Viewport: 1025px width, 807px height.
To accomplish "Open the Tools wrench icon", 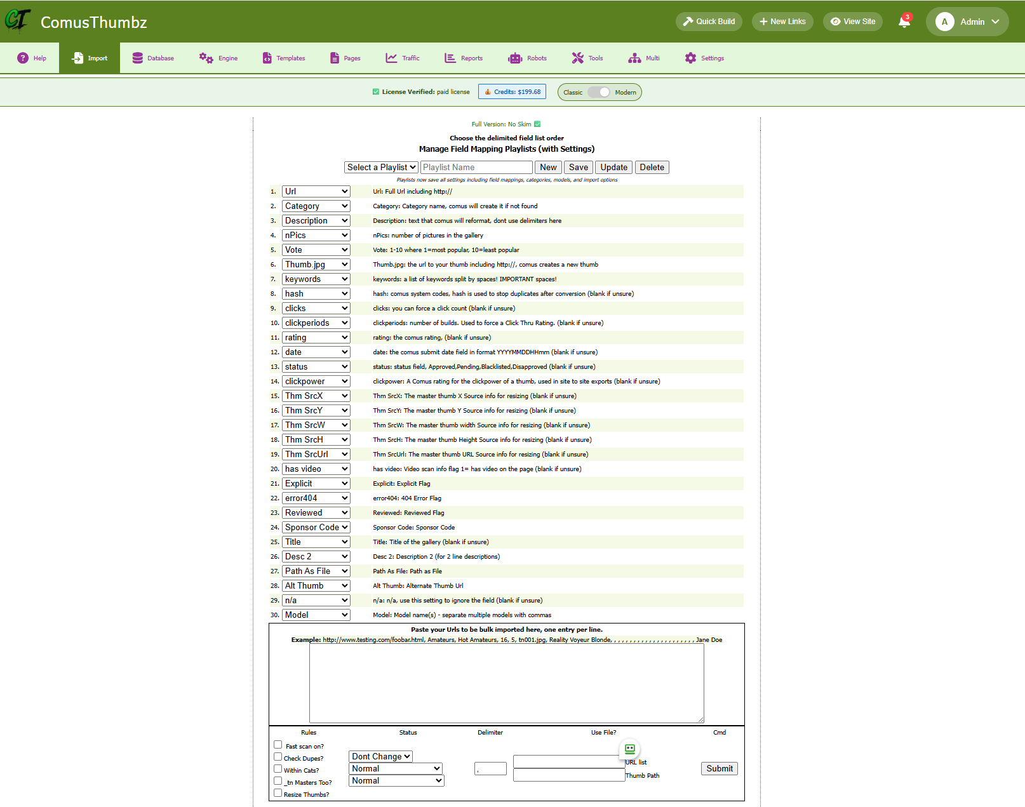I will click(577, 58).
